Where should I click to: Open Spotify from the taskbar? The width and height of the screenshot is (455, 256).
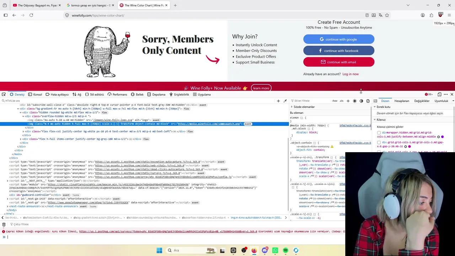[285, 250]
